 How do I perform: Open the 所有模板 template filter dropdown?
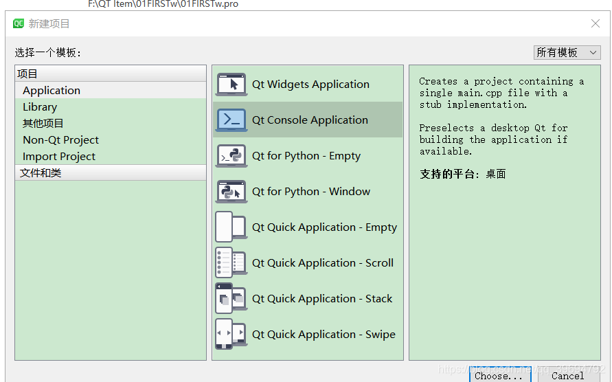click(x=567, y=52)
